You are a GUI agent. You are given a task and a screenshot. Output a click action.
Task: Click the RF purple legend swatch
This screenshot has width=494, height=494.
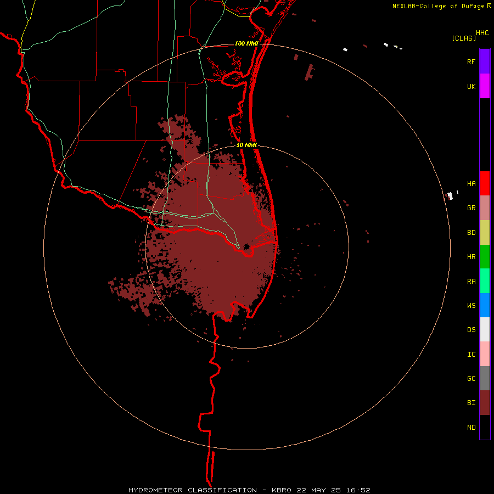pyautogui.click(x=485, y=61)
